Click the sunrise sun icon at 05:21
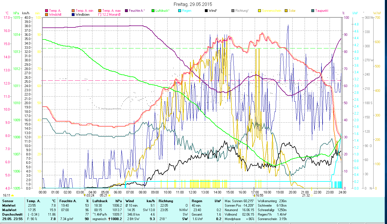 109,195
